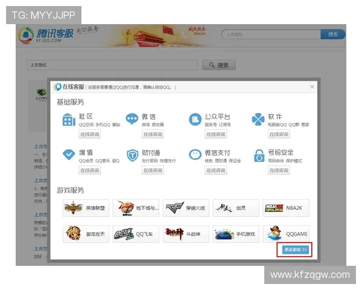Click the 软件 clover icon
The image size is (362, 290).
(x=258, y=120)
